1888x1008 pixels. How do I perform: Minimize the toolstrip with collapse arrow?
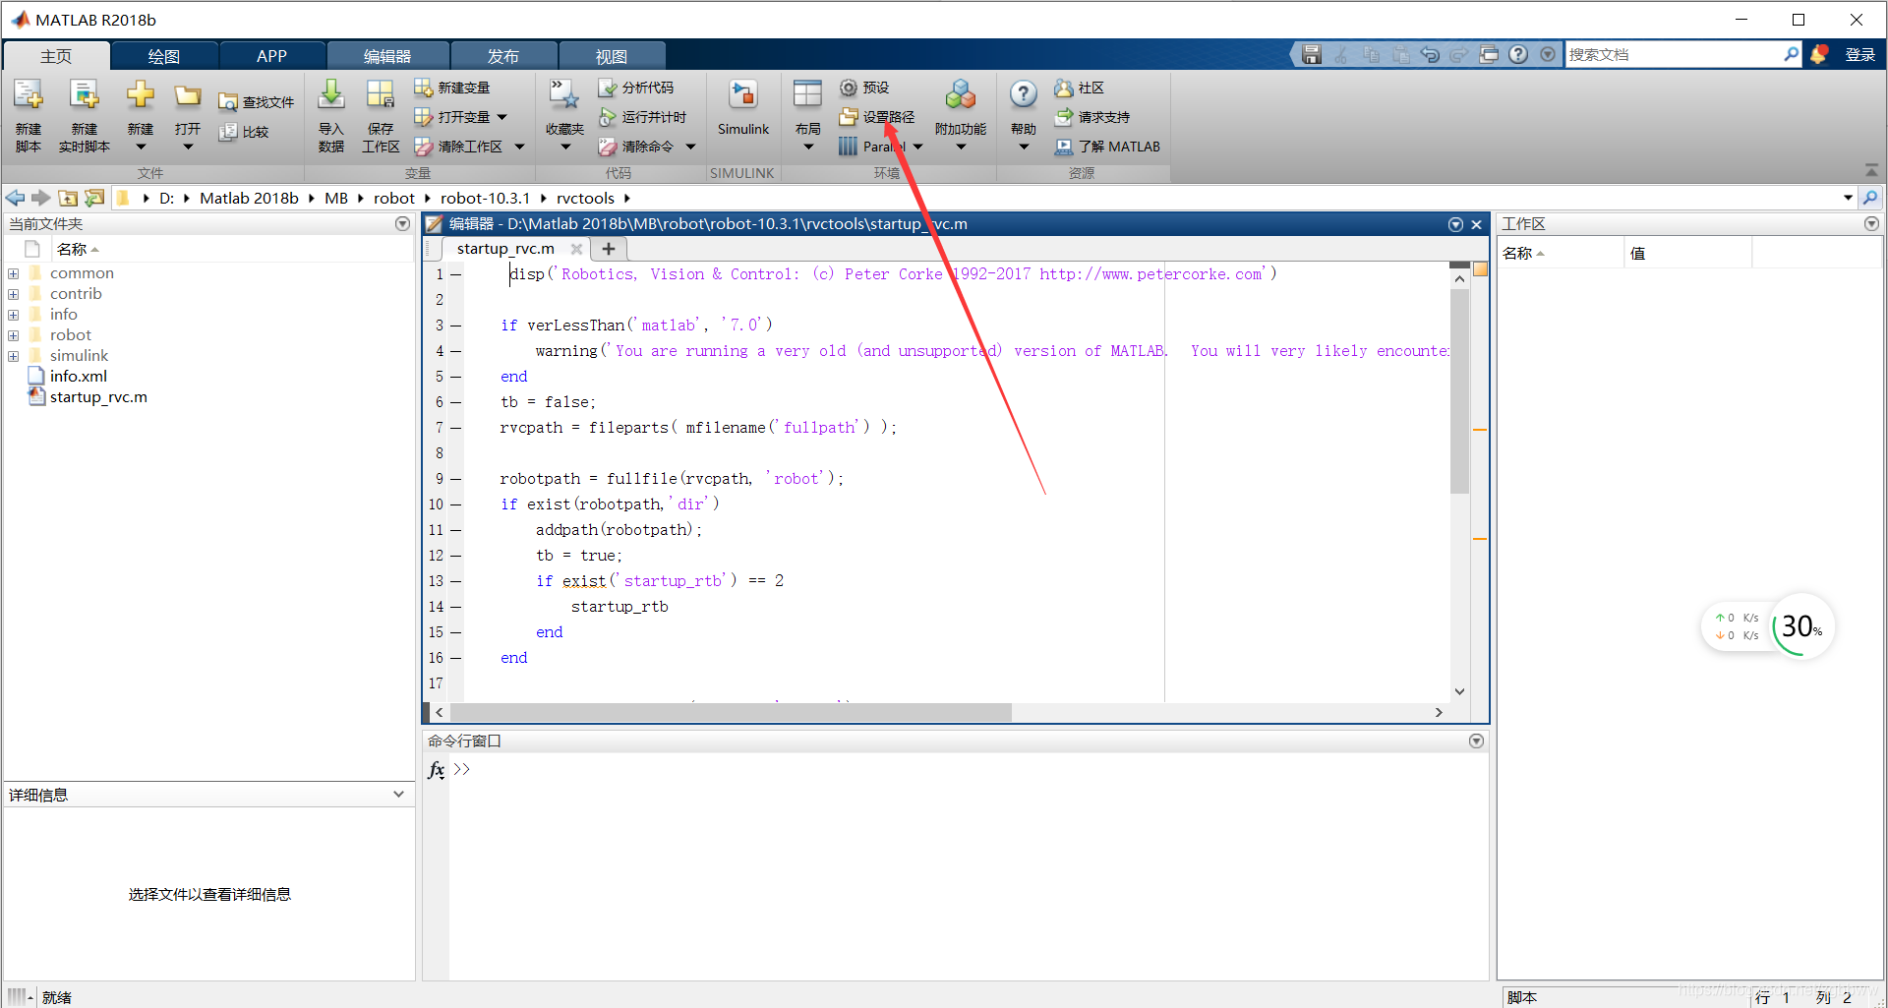pos(1871,171)
